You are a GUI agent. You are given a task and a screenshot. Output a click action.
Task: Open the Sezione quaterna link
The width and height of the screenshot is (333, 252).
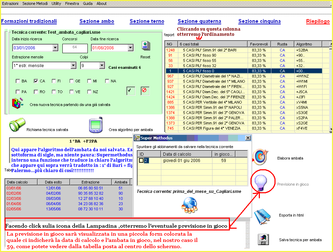200,21
